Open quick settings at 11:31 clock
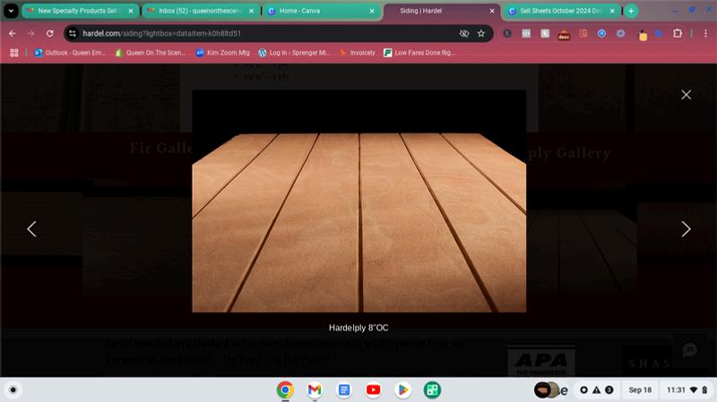 [687, 389]
